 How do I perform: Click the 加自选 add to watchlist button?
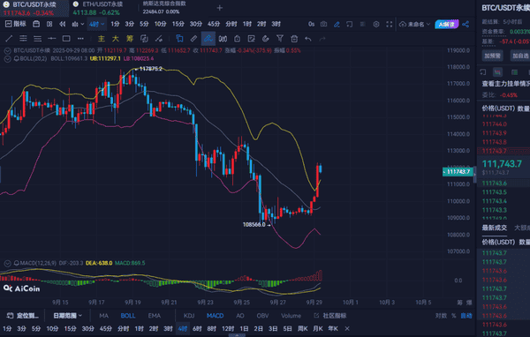tap(520, 56)
